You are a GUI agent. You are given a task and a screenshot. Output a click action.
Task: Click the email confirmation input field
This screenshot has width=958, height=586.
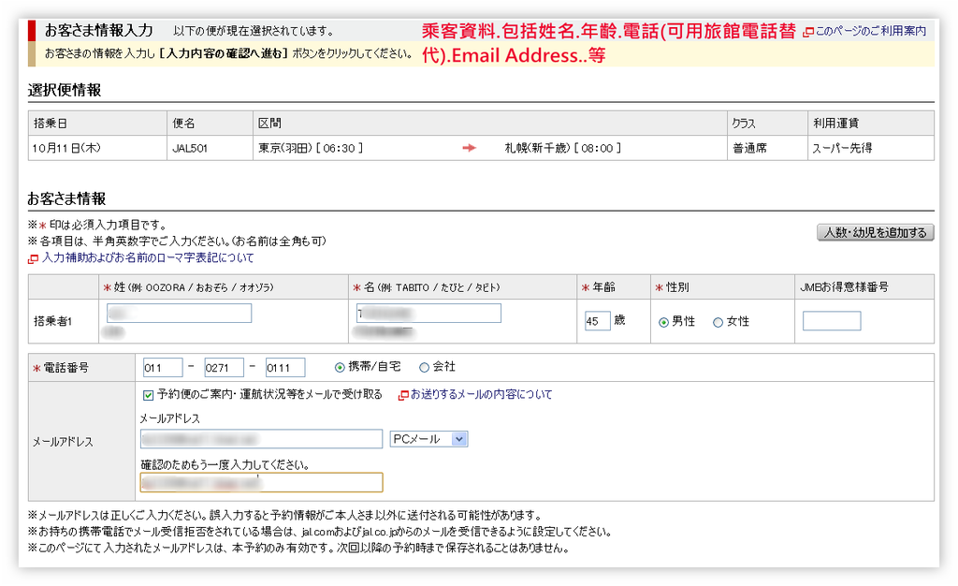262,482
